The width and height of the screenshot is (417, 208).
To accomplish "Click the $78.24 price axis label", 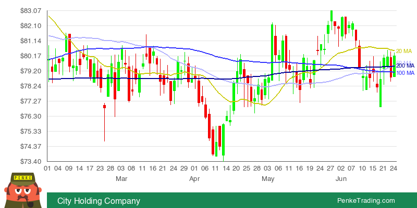I will pos(31,86).
